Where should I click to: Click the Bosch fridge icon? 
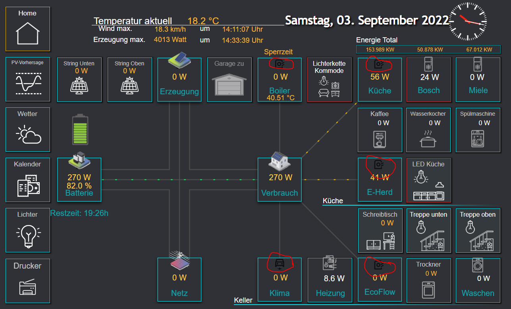(429, 65)
